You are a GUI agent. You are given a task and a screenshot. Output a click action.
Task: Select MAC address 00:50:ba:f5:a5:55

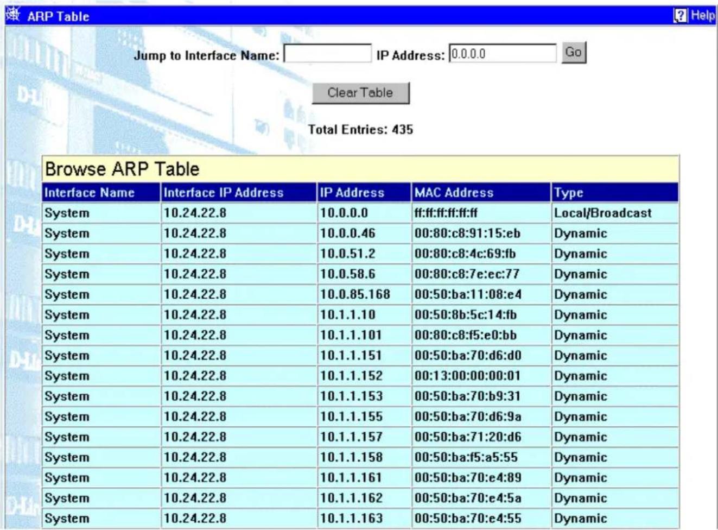[466, 457]
